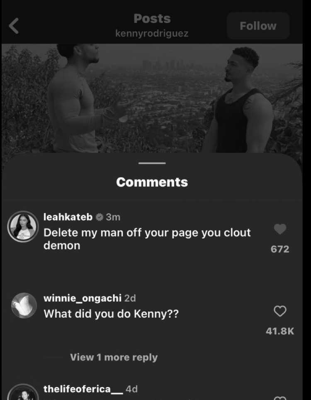Tap the post photo of two men
The image size is (311, 400).
pos(152,98)
